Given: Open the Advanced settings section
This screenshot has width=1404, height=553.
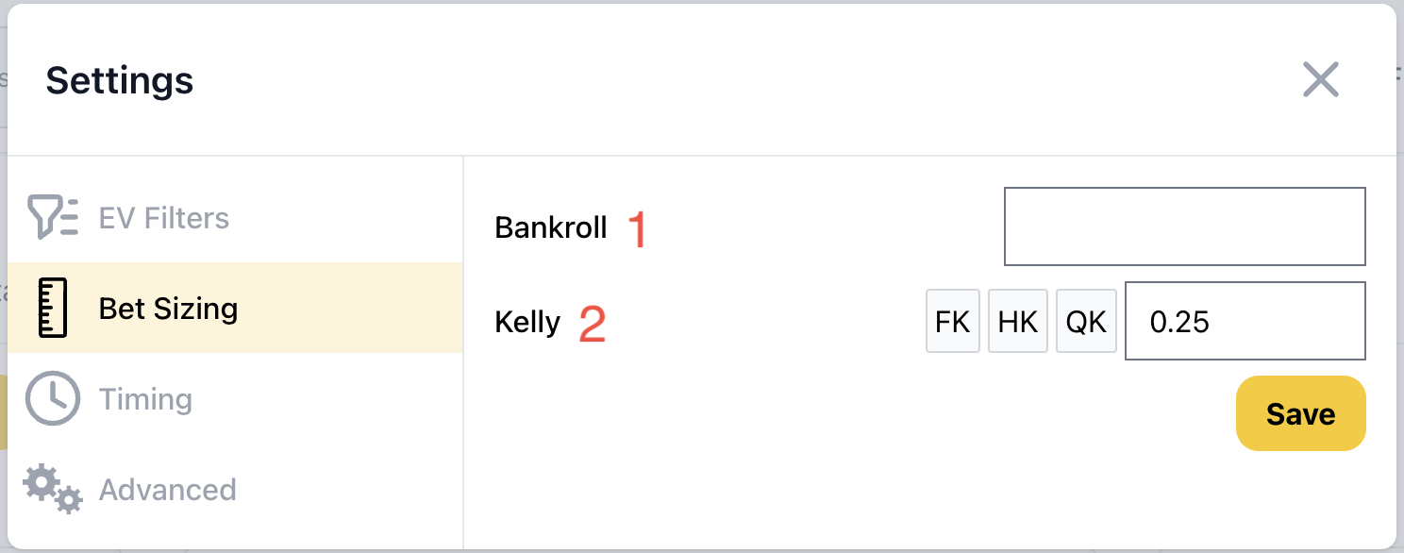Looking at the screenshot, I should pos(168,490).
